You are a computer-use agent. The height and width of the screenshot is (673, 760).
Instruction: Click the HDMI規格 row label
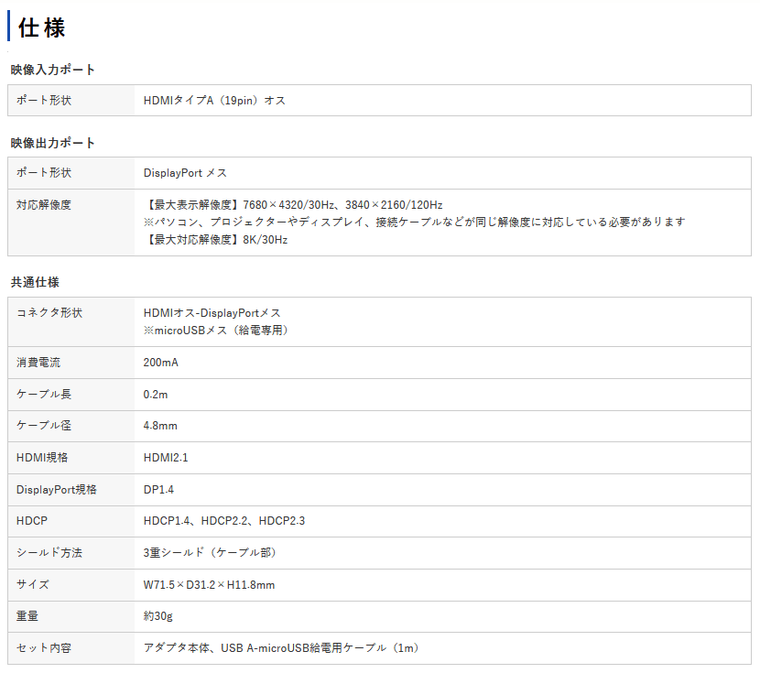click(x=42, y=458)
